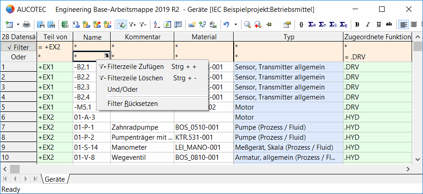Click the delete filter row toolbar icon
Screen dimensions: 423x194
[143, 25]
